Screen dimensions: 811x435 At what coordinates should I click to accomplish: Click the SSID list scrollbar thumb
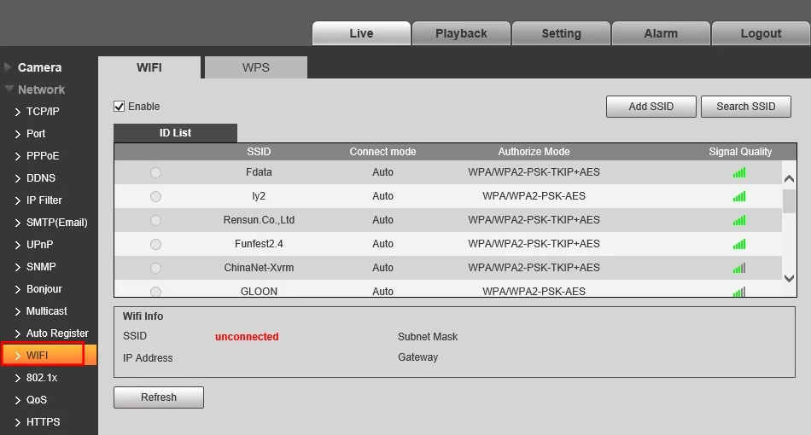pyautogui.click(x=789, y=201)
